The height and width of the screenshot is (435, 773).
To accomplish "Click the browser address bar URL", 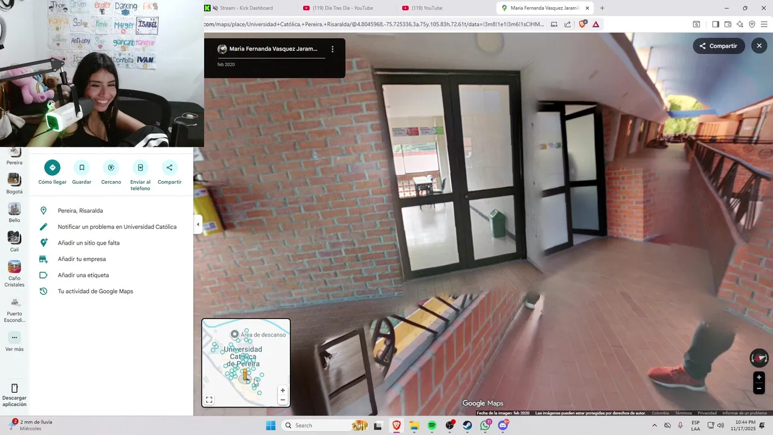I will tap(374, 25).
